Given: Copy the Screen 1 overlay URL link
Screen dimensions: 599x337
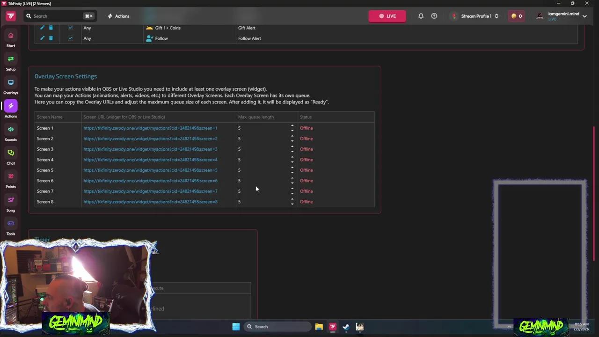Looking at the screenshot, I should coord(150,128).
